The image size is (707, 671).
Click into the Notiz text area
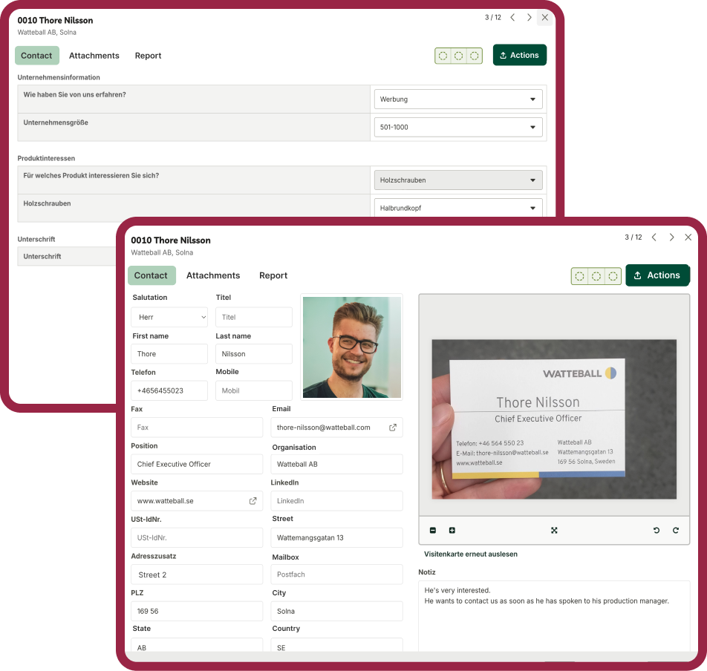click(x=554, y=616)
